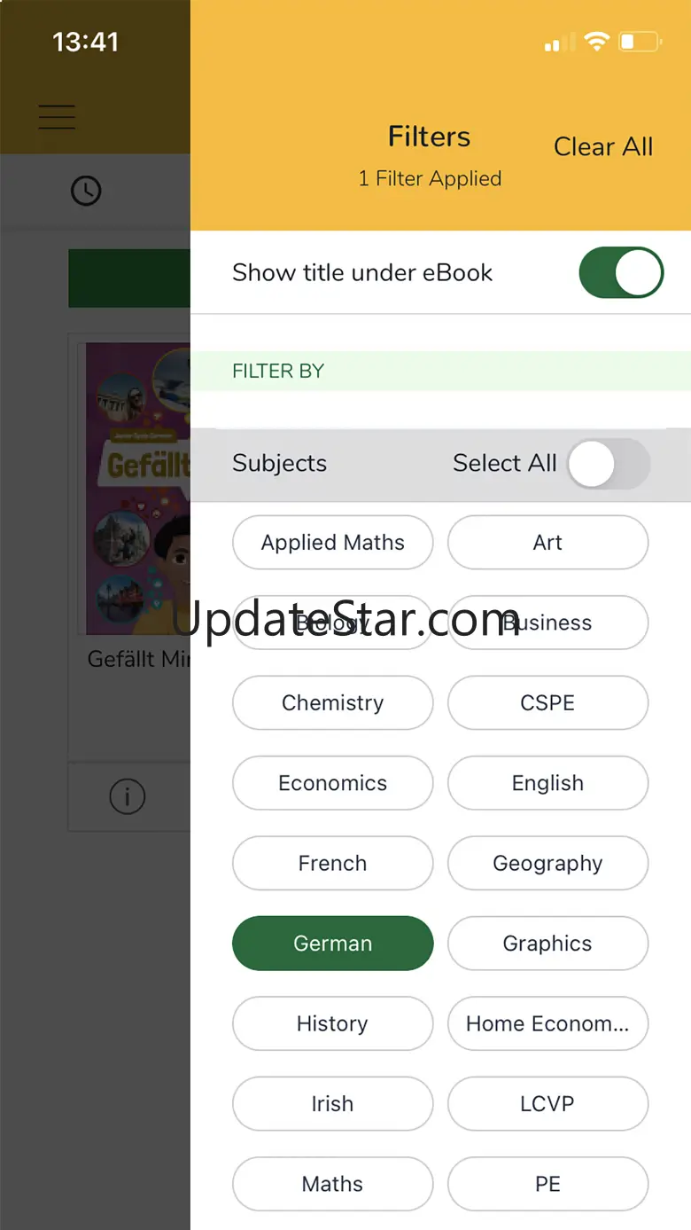Select the CSPE subject chip
The height and width of the screenshot is (1230, 691).
click(547, 703)
